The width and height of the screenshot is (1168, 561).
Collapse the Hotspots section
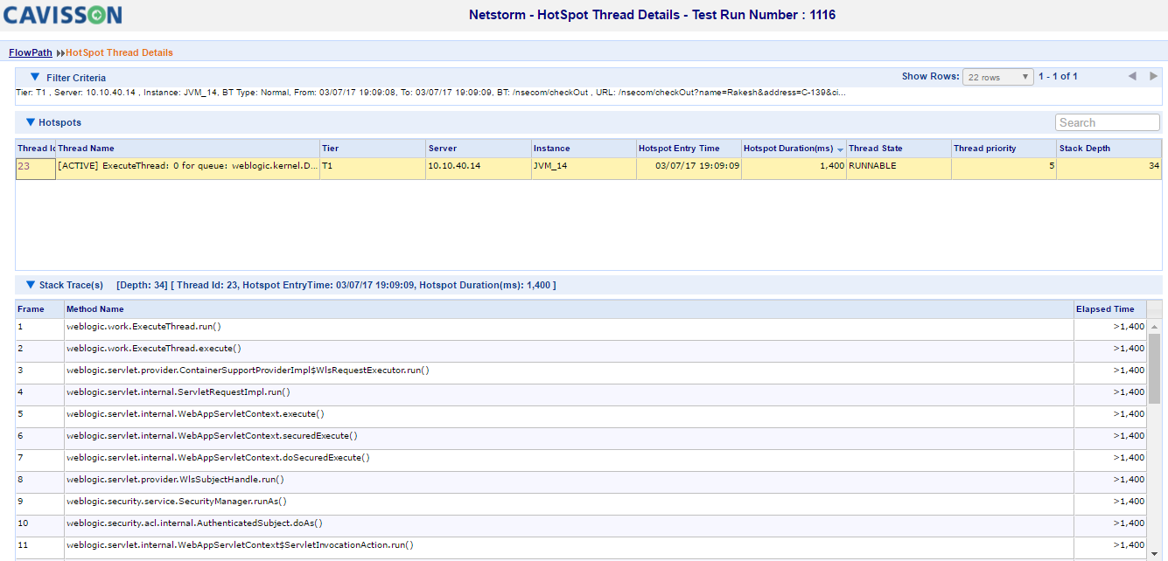tap(31, 122)
